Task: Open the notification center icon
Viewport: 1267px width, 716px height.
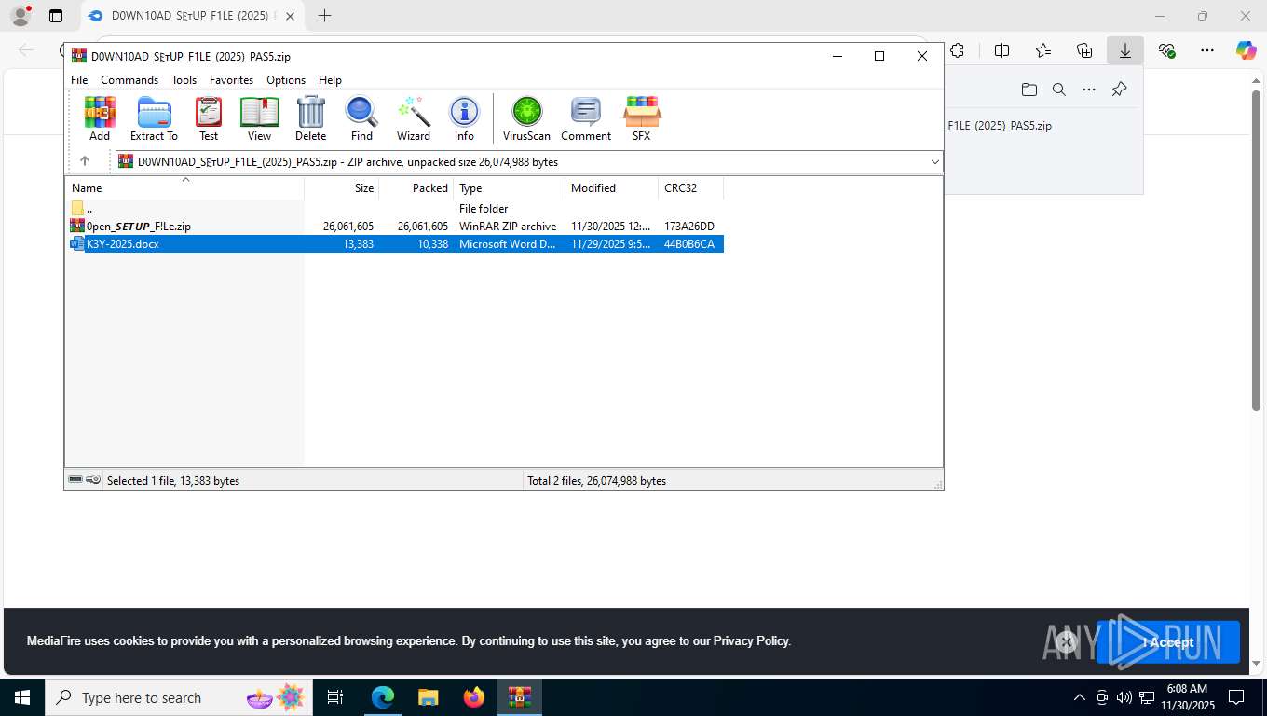Action: pos(1235,697)
